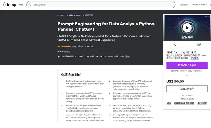Viewport: 211px width, 128px height.
Task: Click the star rating icons
Action: pos(66,47)
